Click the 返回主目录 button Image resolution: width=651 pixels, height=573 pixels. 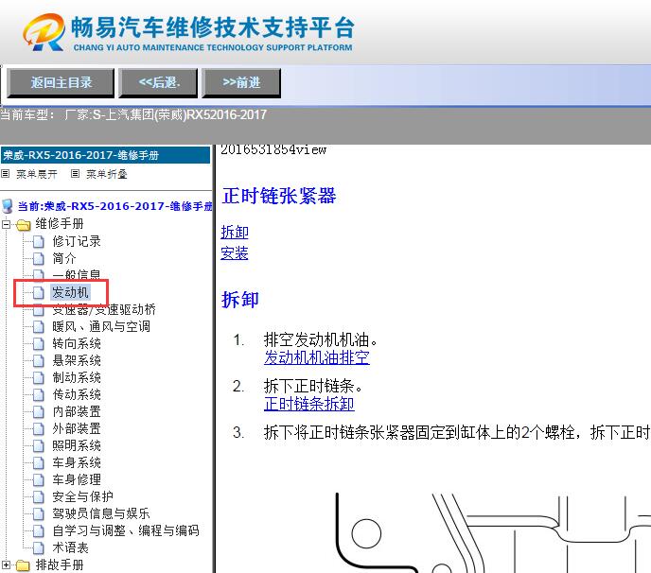(61, 83)
